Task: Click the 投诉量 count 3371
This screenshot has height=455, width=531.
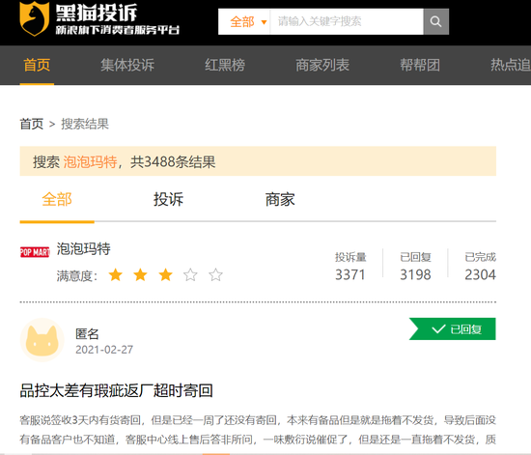Action: tap(350, 274)
